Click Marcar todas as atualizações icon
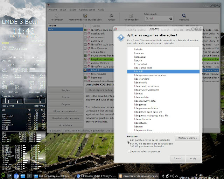This screenshot has height=179, width=224. [85, 16]
